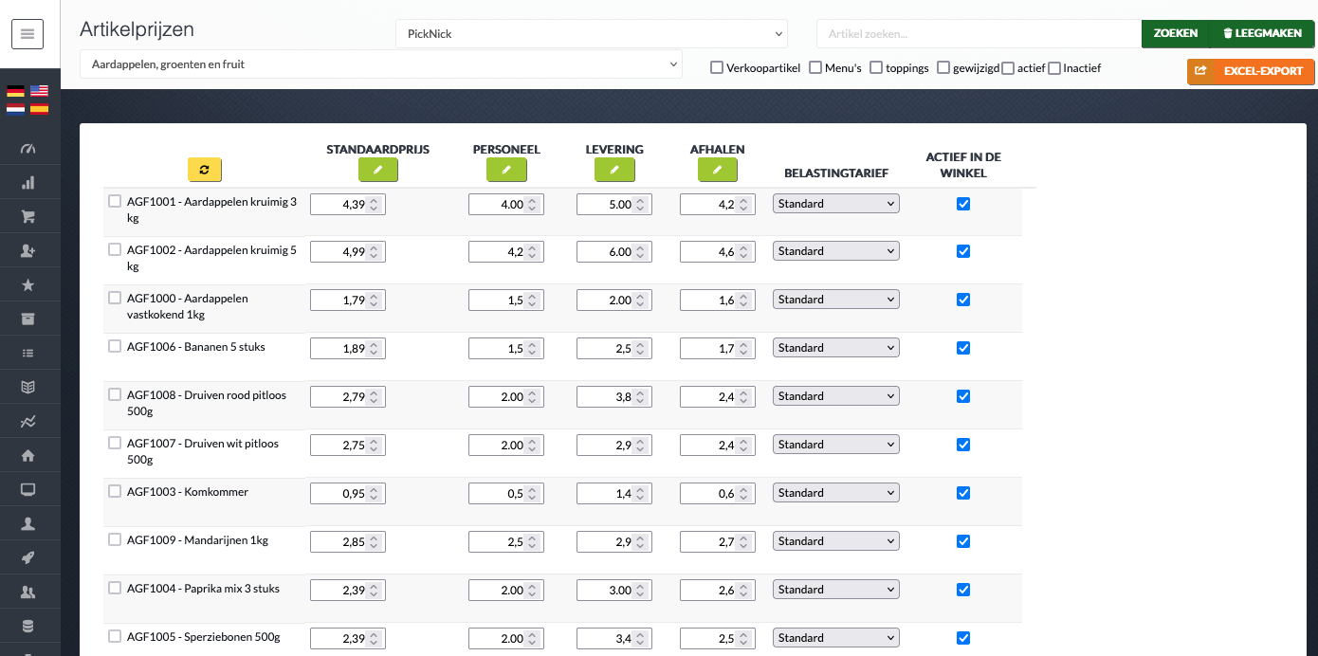Tick the toppings filter checkbox
The image size is (1318, 656).
tap(876, 67)
